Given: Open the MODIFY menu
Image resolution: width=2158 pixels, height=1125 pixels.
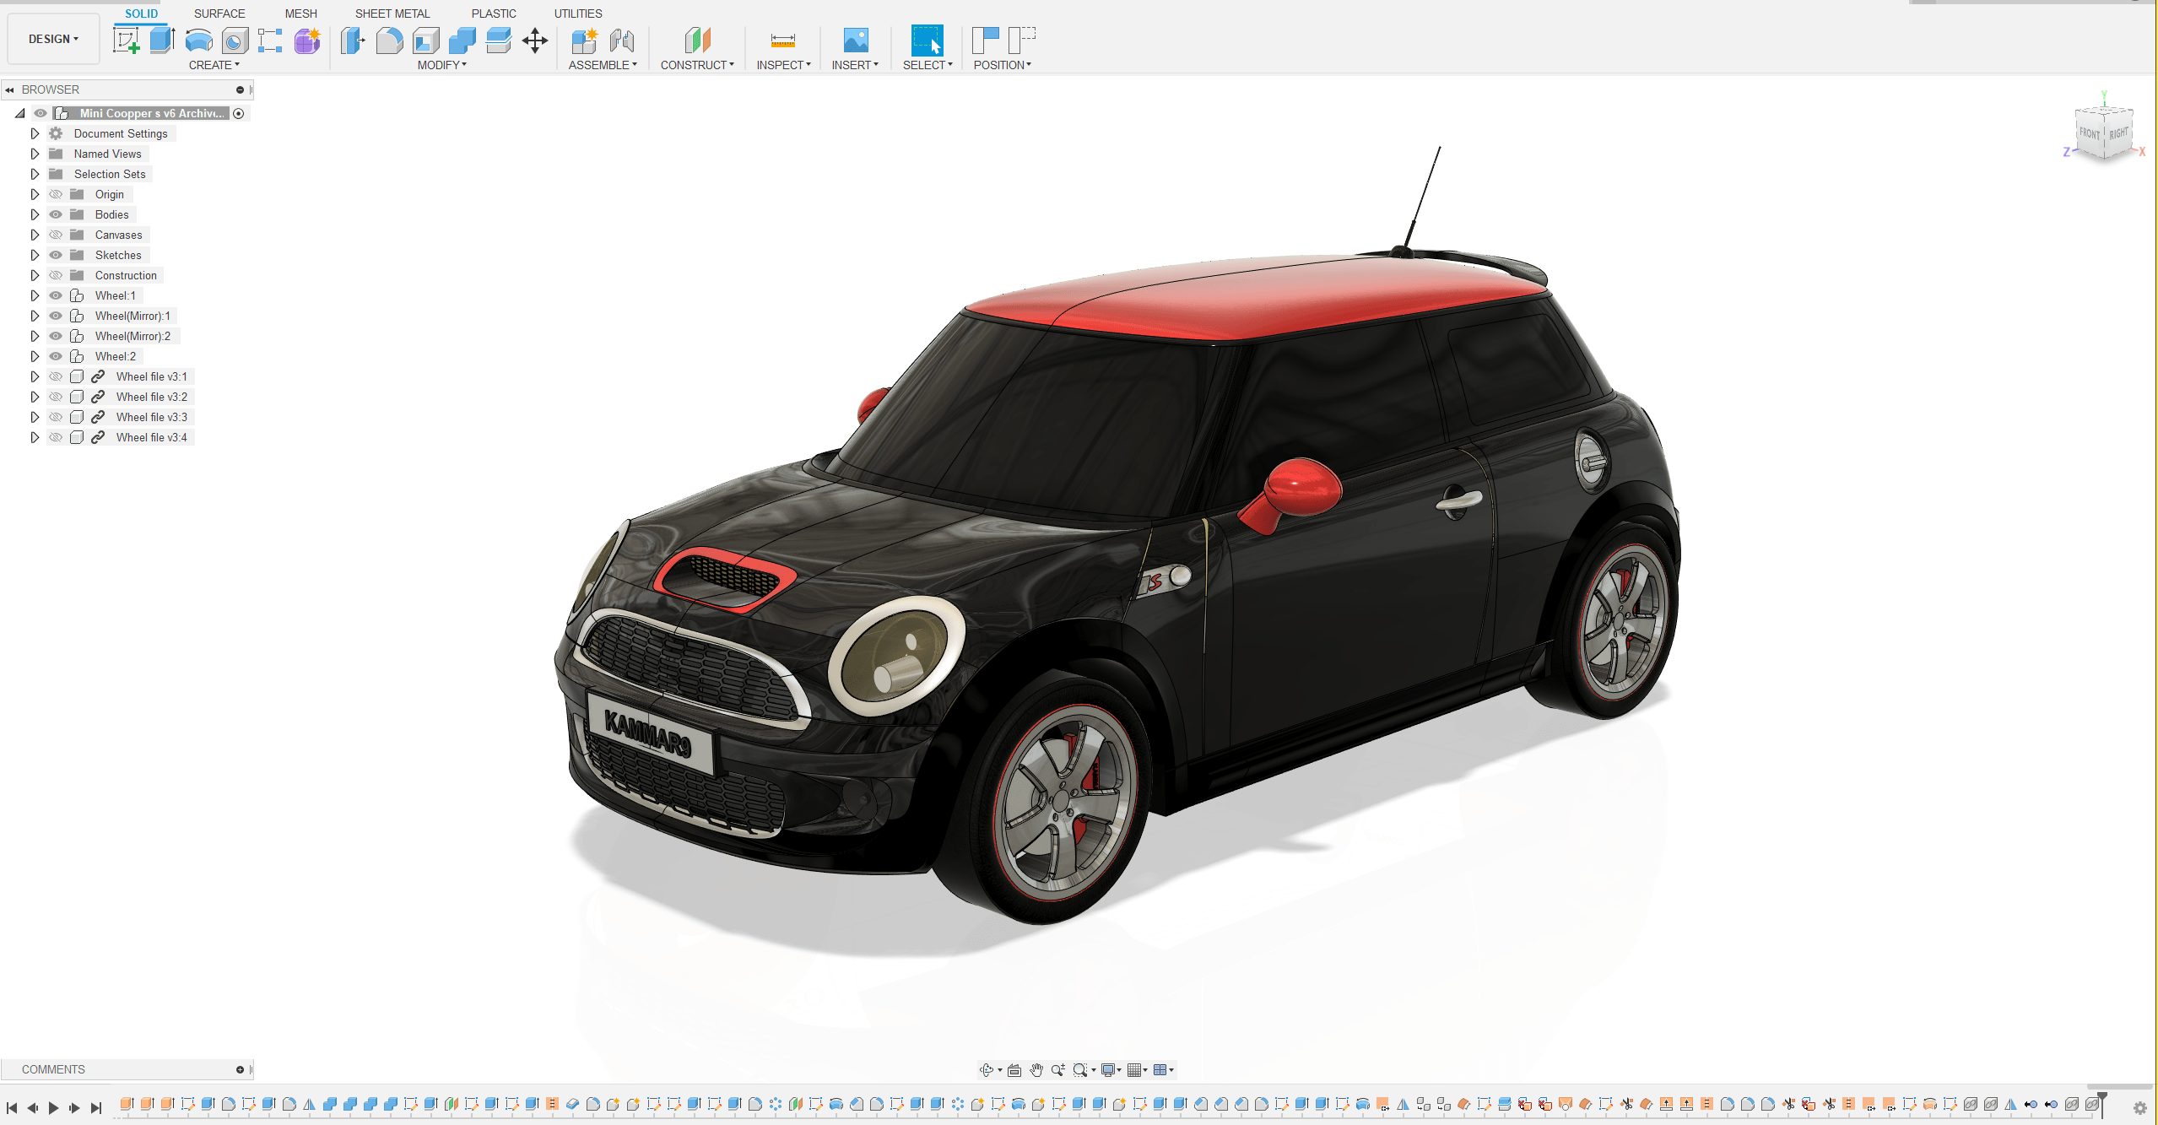Looking at the screenshot, I should tap(442, 65).
